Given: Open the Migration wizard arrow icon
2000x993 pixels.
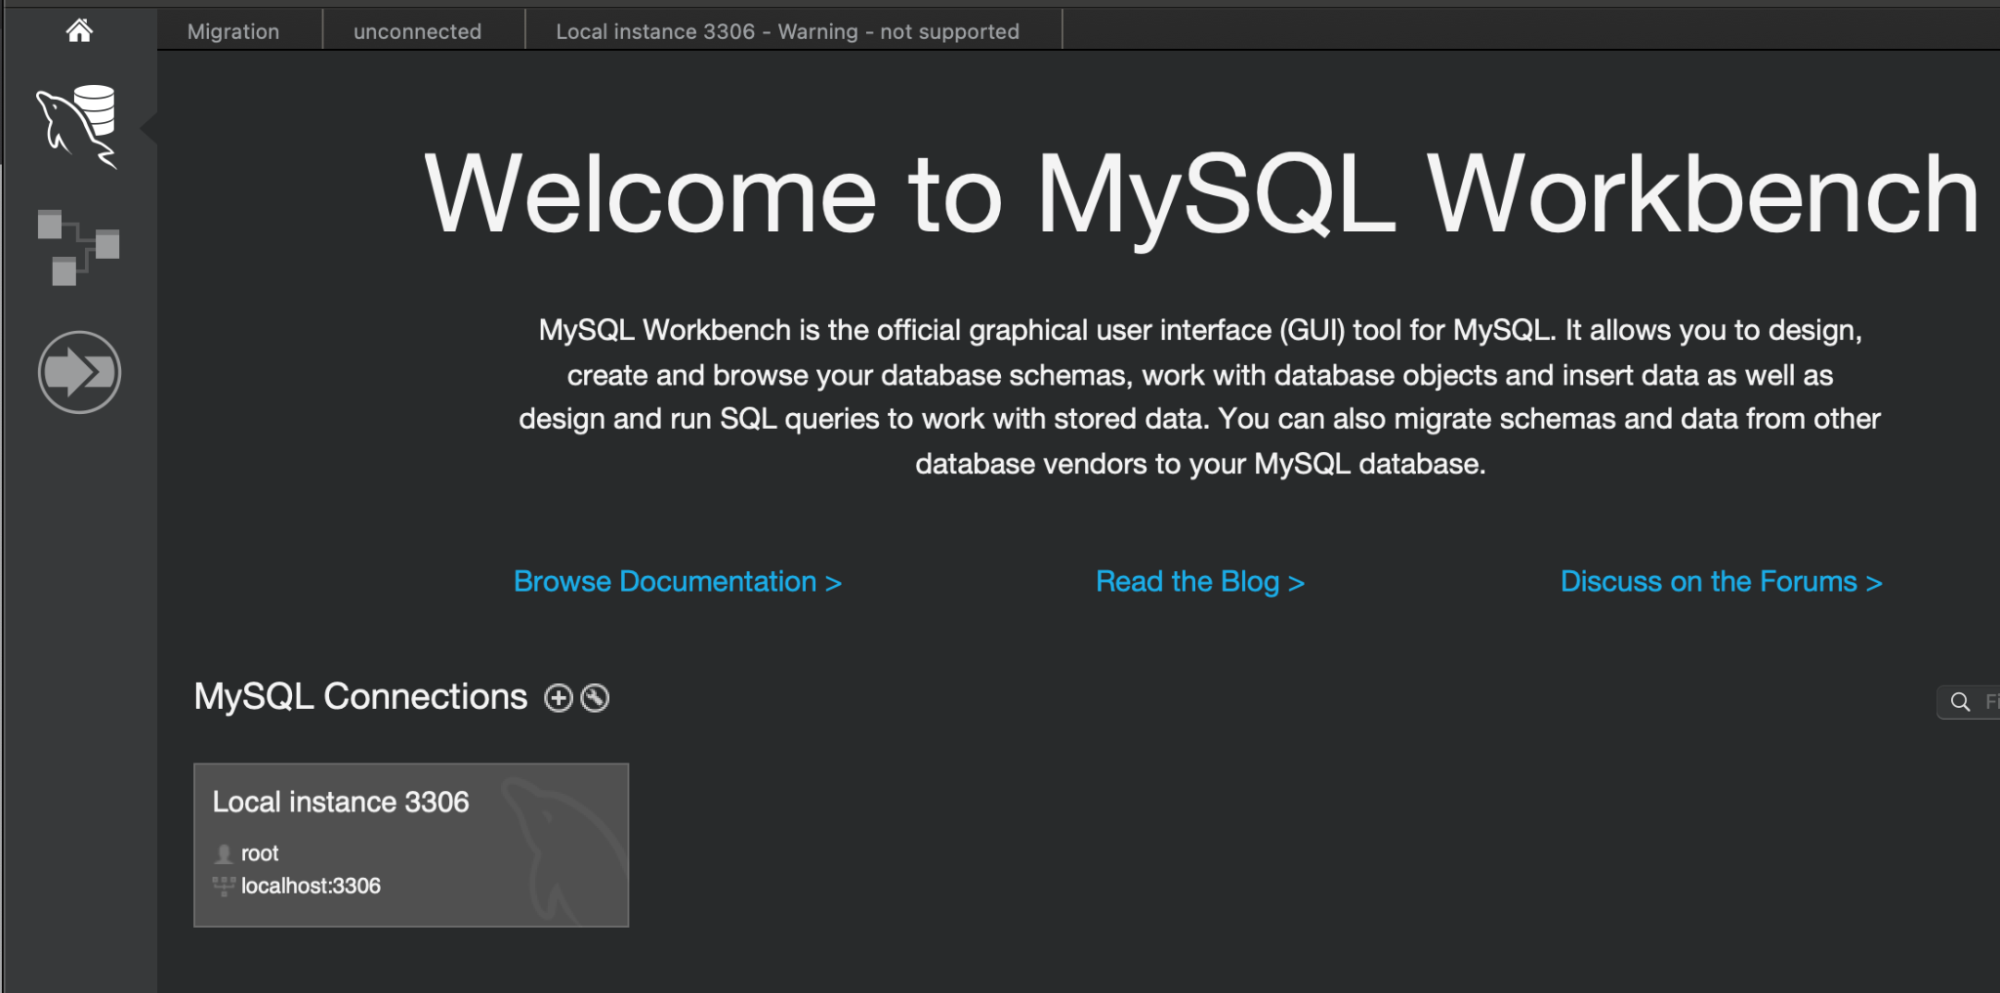Looking at the screenshot, I should (x=79, y=372).
